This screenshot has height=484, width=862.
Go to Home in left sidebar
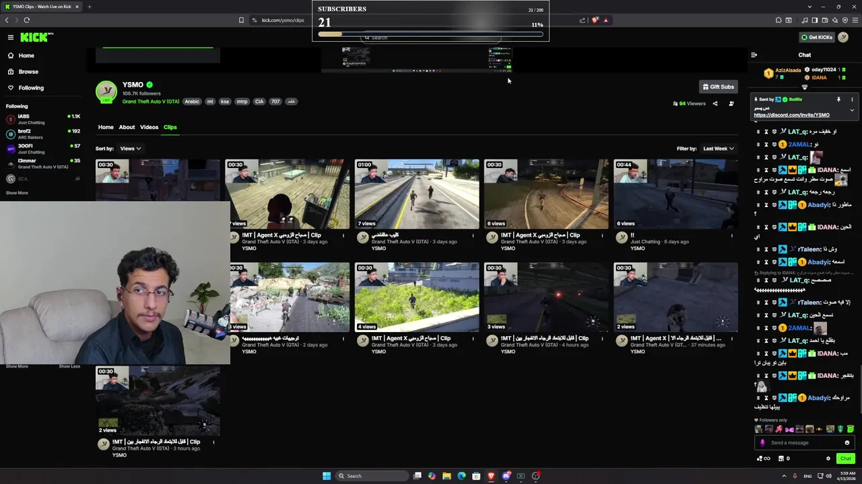pyautogui.click(x=26, y=56)
